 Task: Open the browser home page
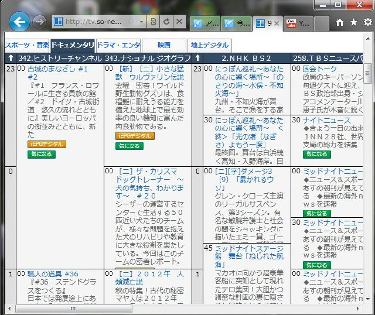[x=340, y=22]
